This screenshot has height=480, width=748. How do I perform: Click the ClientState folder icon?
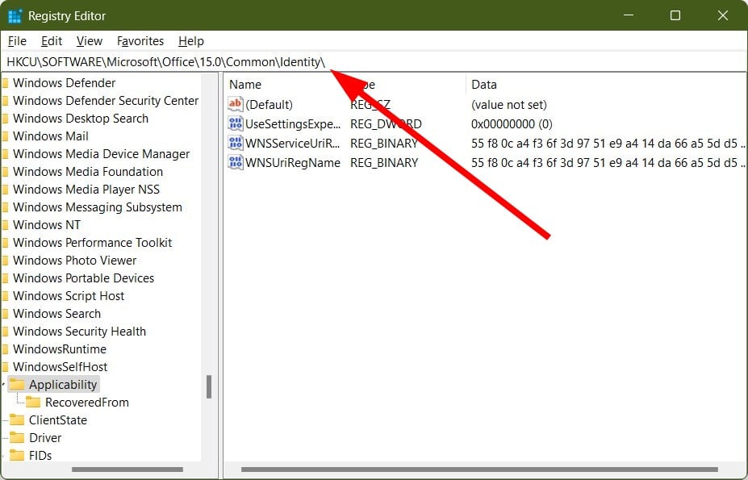pyautogui.click(x=17, y=419)
